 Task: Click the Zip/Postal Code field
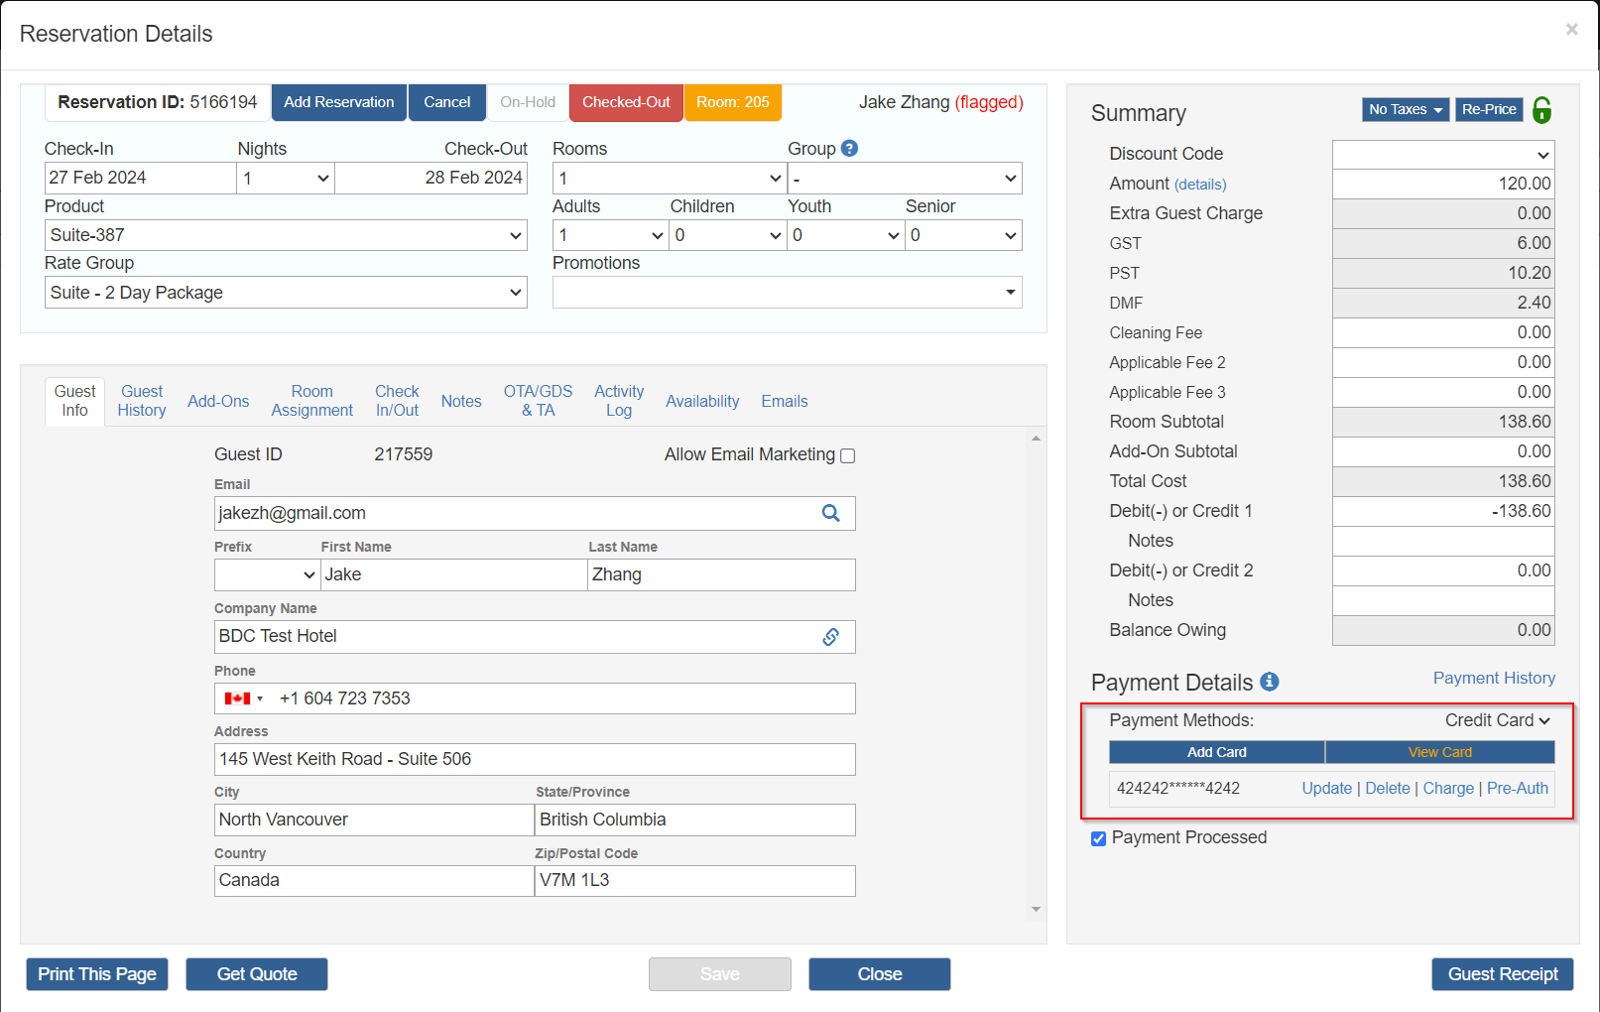pyautogui.click(x=695, y=881)
